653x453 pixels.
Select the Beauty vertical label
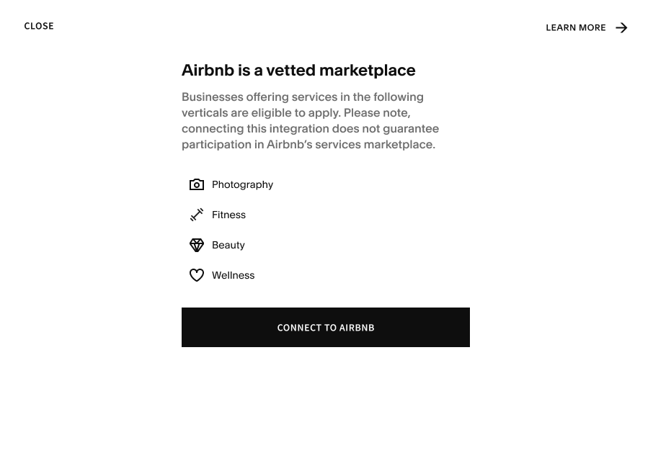(228, 246)
